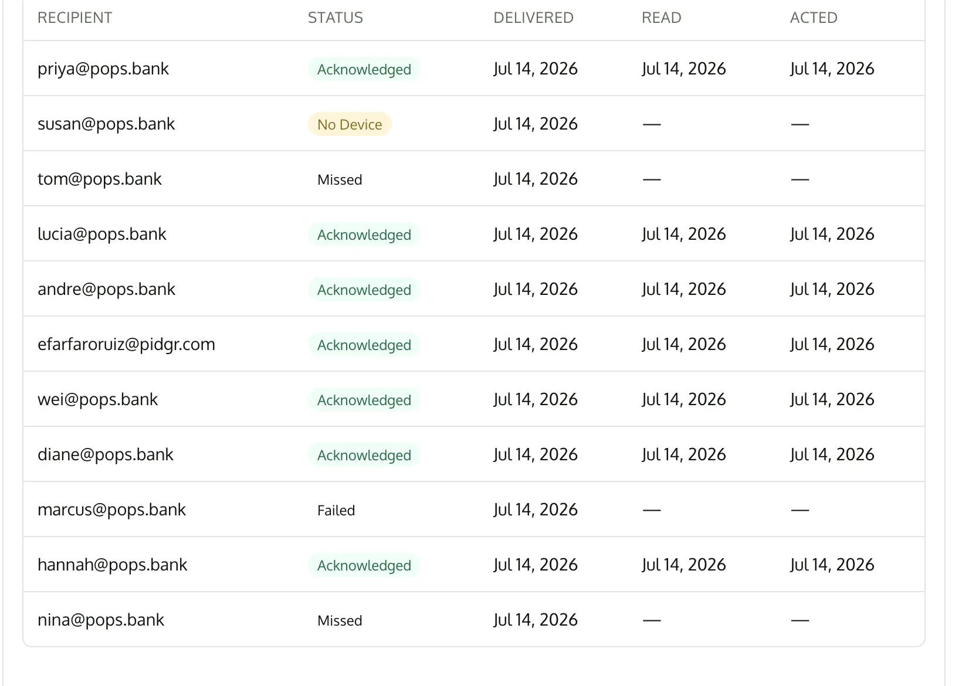Select recipient priya@pops.bank
The height and width of the screenshot is (686, 962).
point(103,69)
